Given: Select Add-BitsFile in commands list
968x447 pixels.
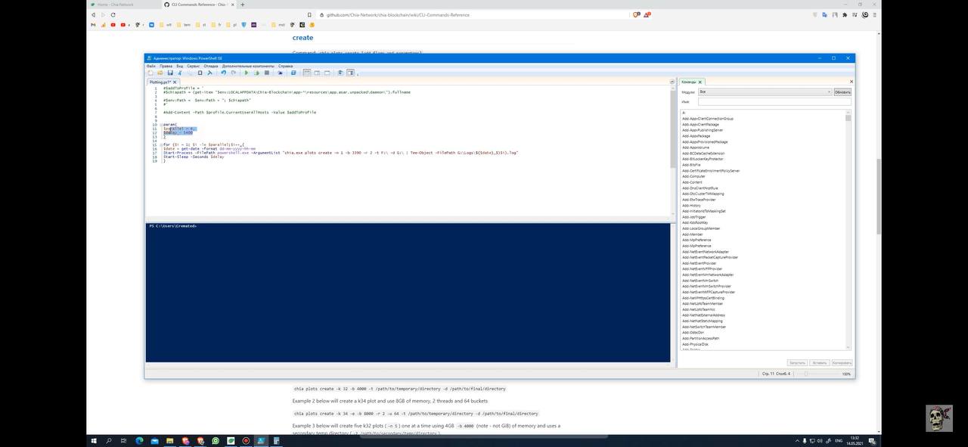Looking at the screenshot, I should [x=691, y=165].
